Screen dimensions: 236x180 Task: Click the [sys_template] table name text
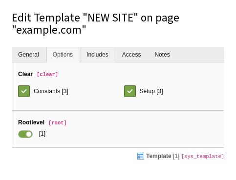click(x=203, y=157)
